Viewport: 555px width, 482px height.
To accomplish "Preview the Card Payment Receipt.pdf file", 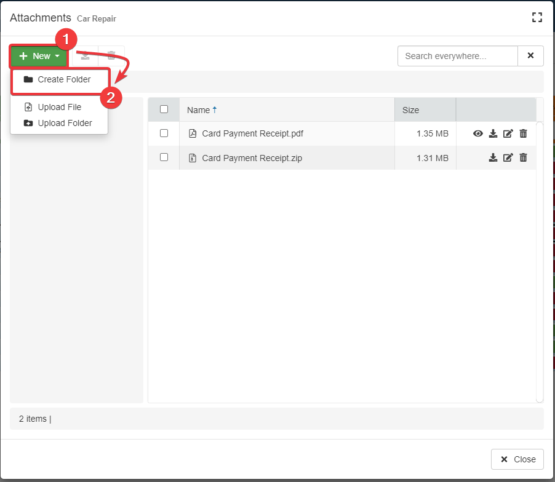I will coord(477,133).
